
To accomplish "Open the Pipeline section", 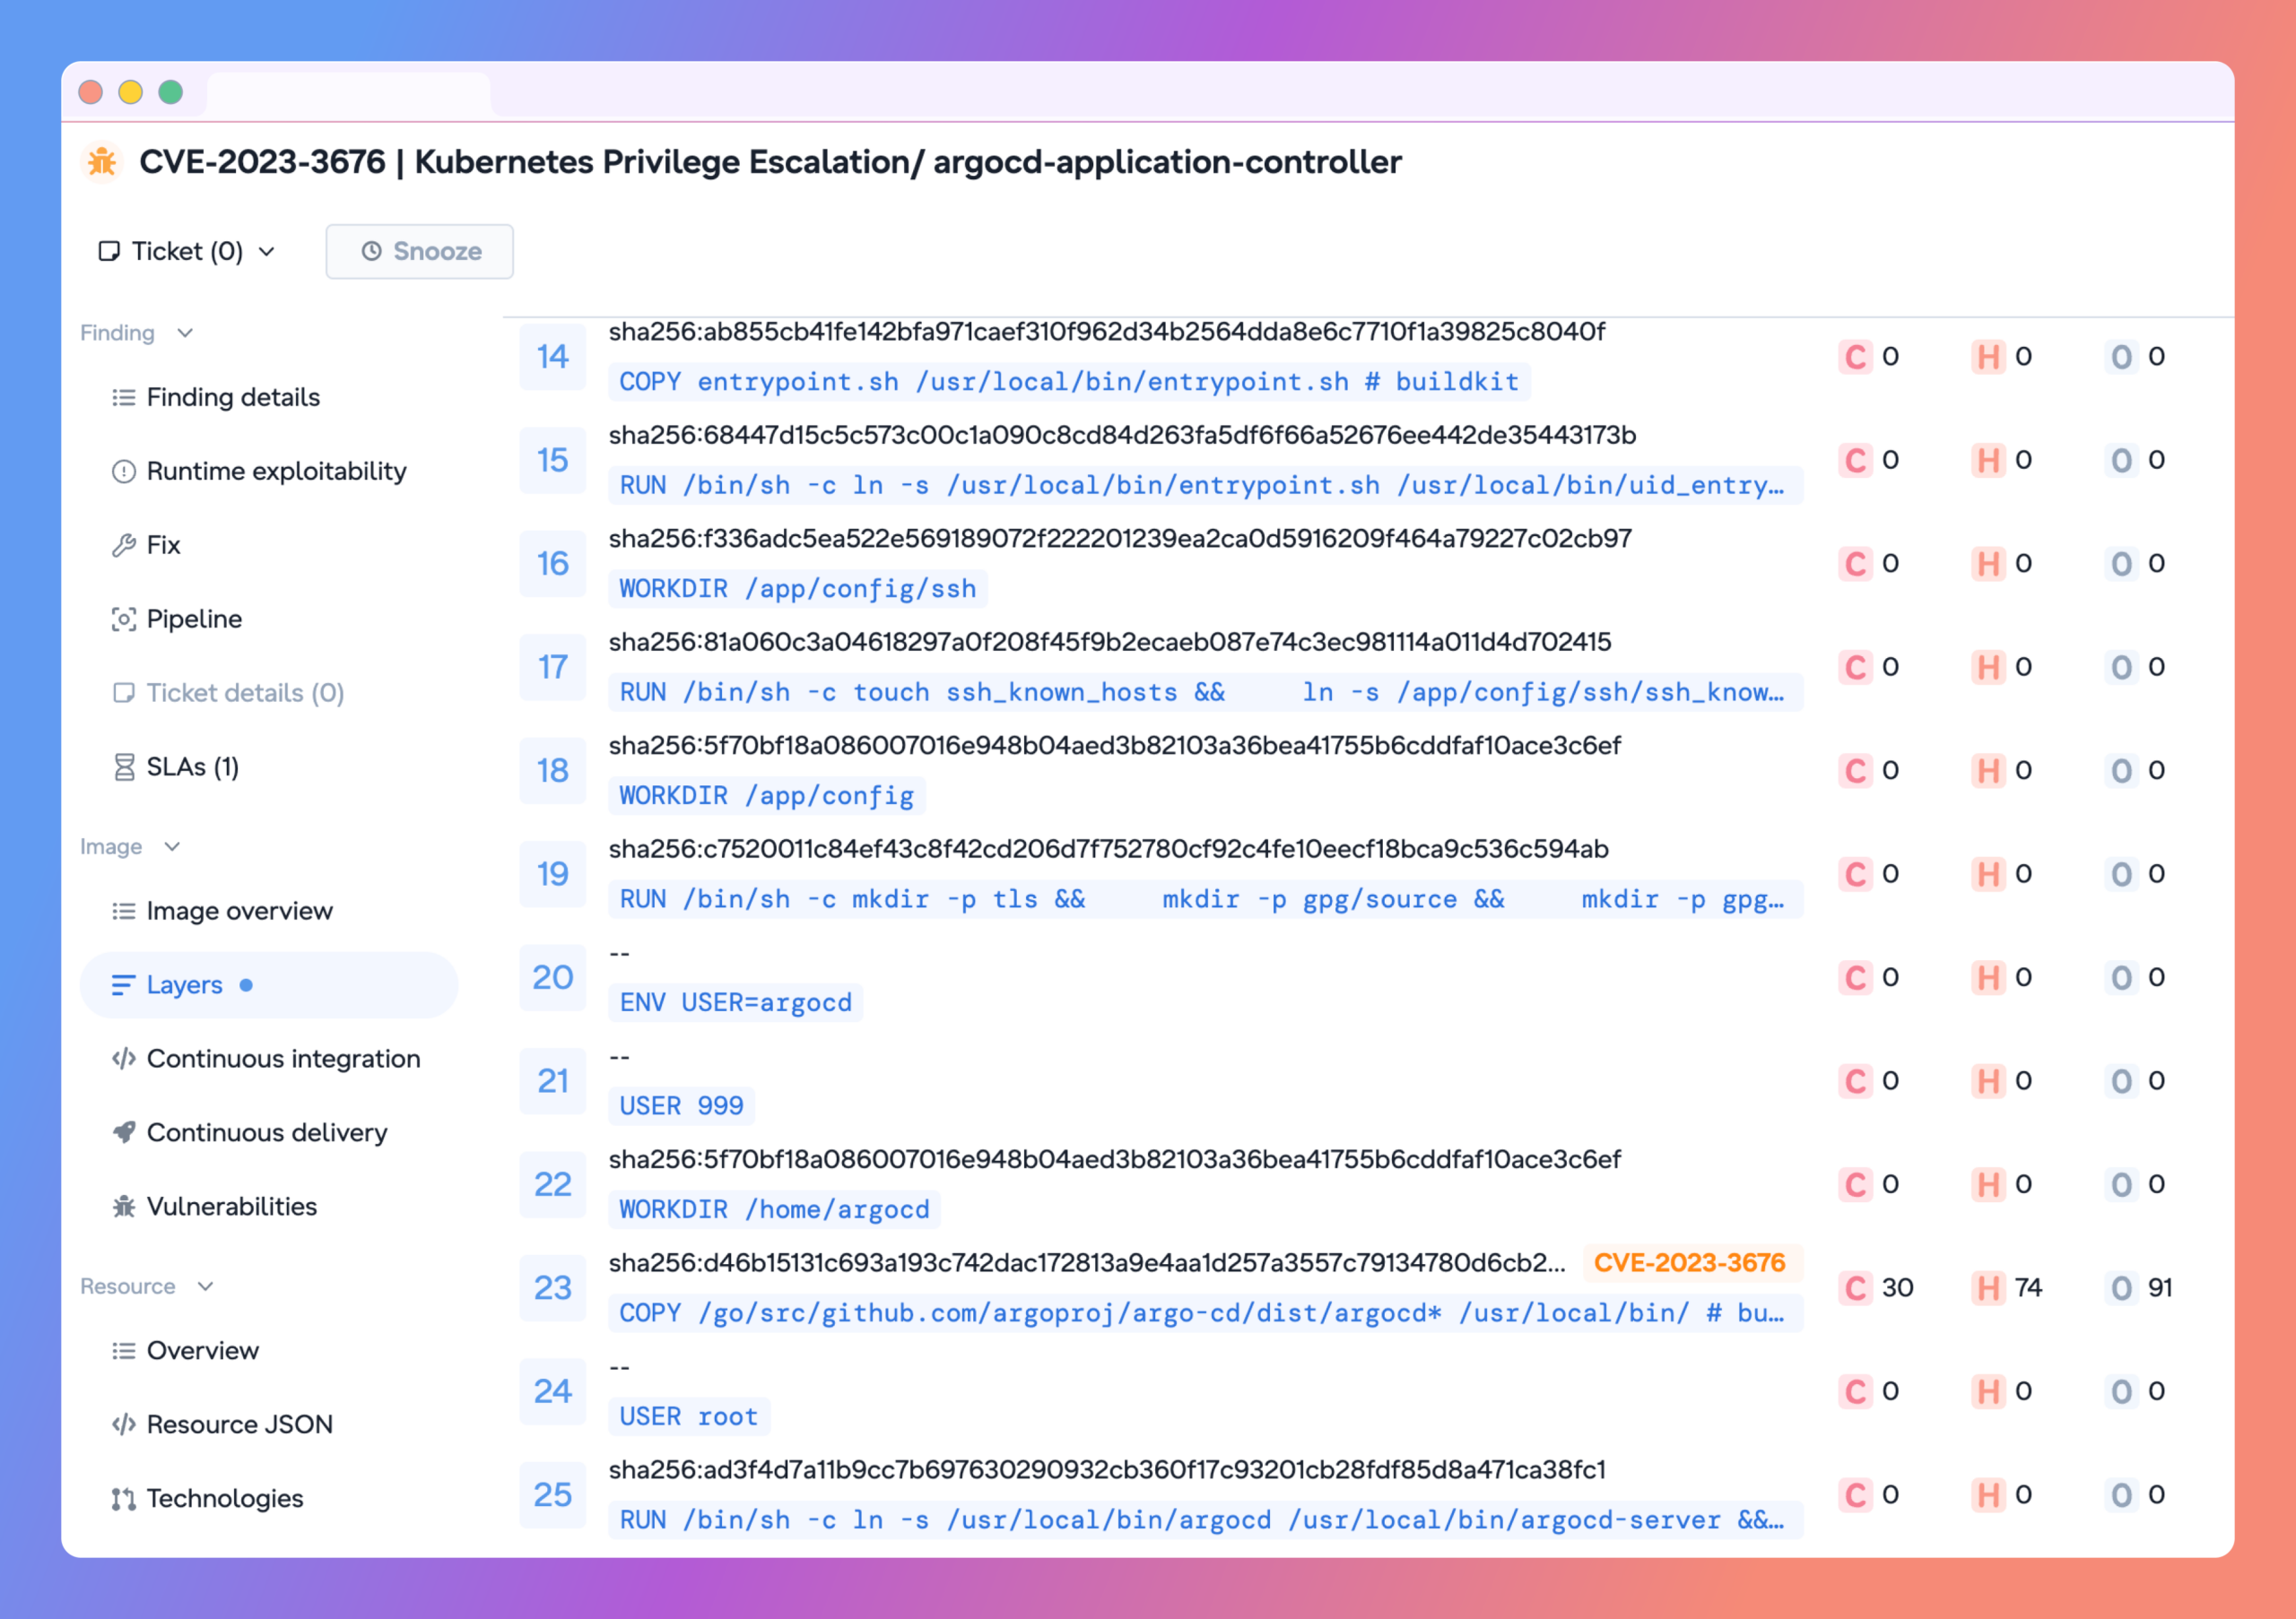I will tap(194, 619).
